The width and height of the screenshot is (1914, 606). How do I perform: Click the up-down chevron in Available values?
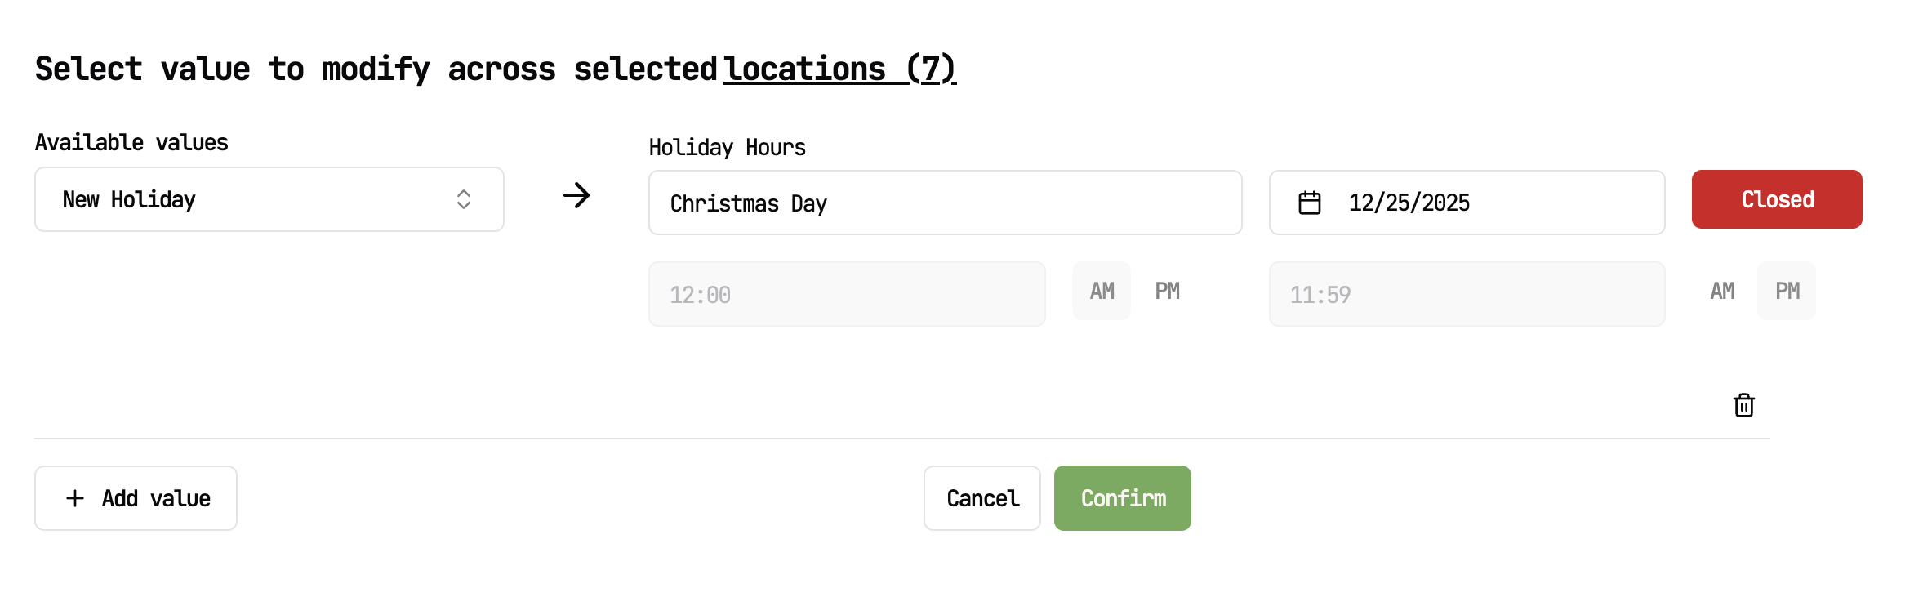coord(464,199)
